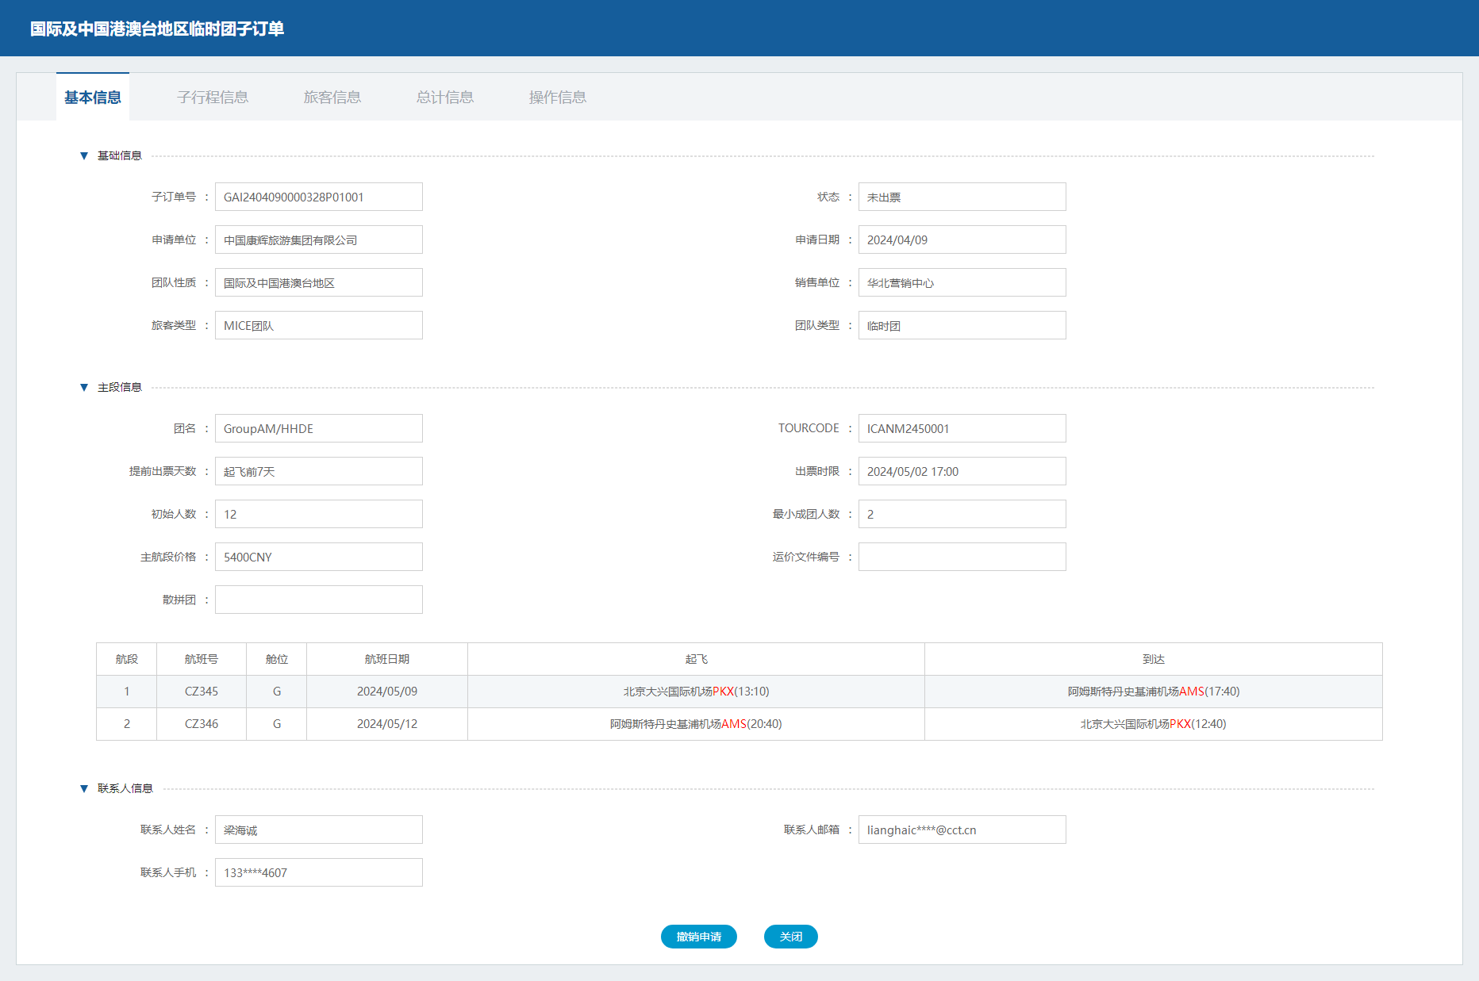Open the 旅客信息 tab

point(332,98)
